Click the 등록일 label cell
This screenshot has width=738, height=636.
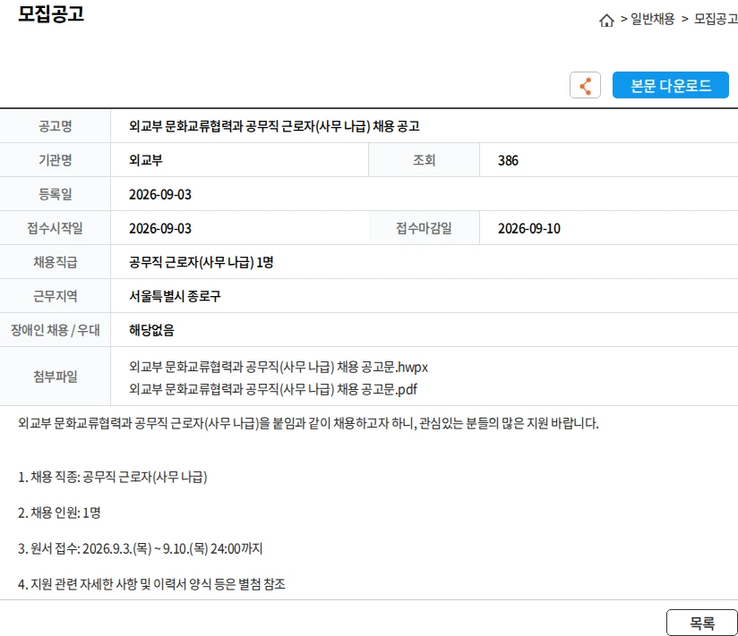click(55, 194)
